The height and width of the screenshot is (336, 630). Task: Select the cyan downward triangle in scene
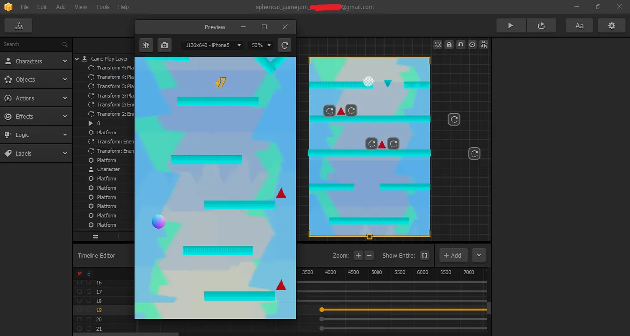click(388, 84)
